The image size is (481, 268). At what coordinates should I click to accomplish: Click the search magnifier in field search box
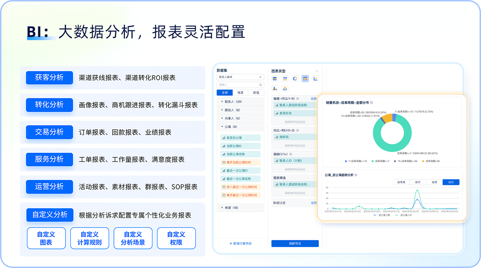point(261,85)
